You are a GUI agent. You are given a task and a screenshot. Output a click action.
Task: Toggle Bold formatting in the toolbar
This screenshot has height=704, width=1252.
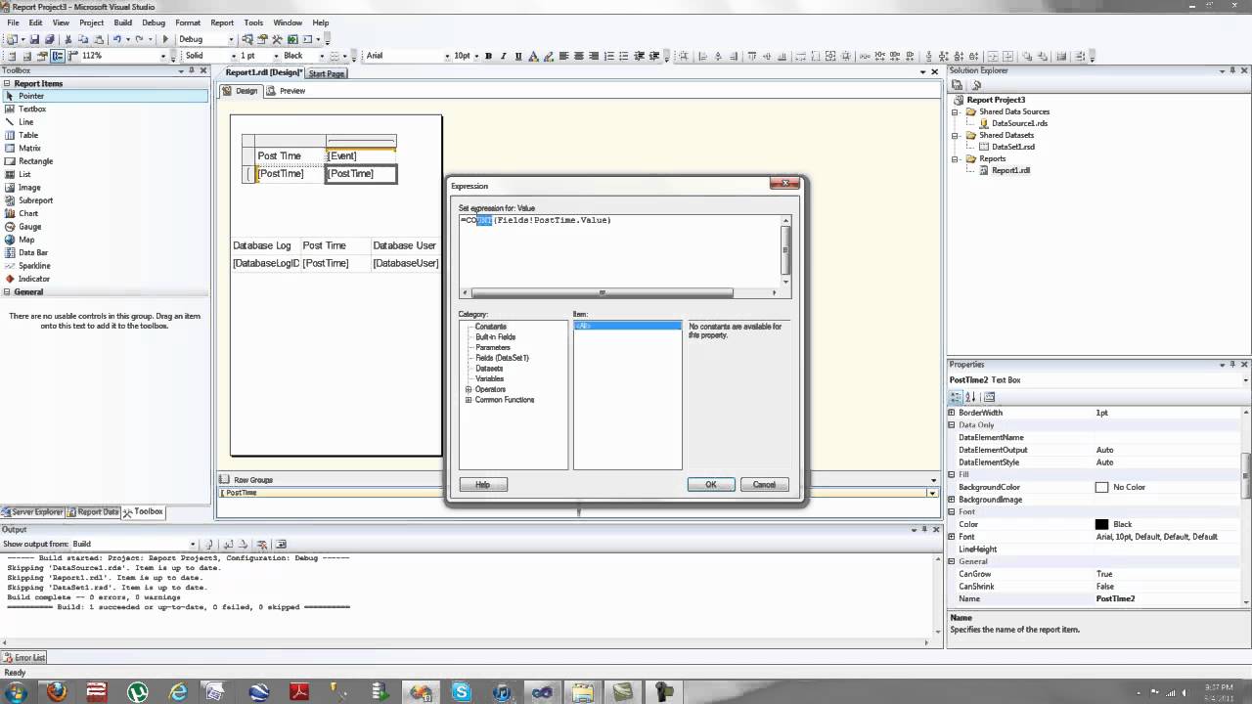(x=488, y=56)
